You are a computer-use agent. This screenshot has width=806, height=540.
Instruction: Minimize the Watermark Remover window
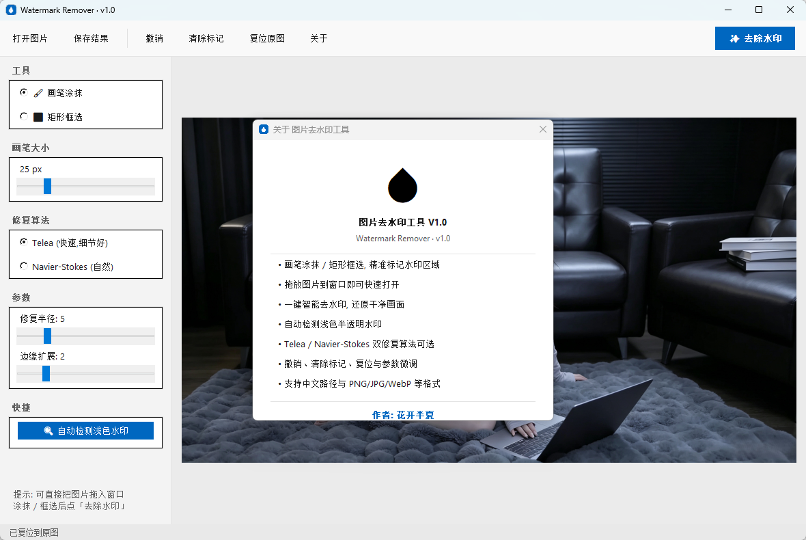(728, 10)
